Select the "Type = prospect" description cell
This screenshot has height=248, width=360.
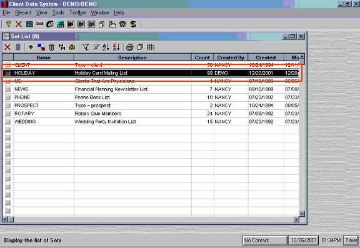(x=132, y=106)
